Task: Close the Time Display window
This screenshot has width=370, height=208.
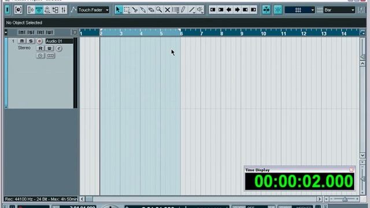Action: [x=351, y=170]
